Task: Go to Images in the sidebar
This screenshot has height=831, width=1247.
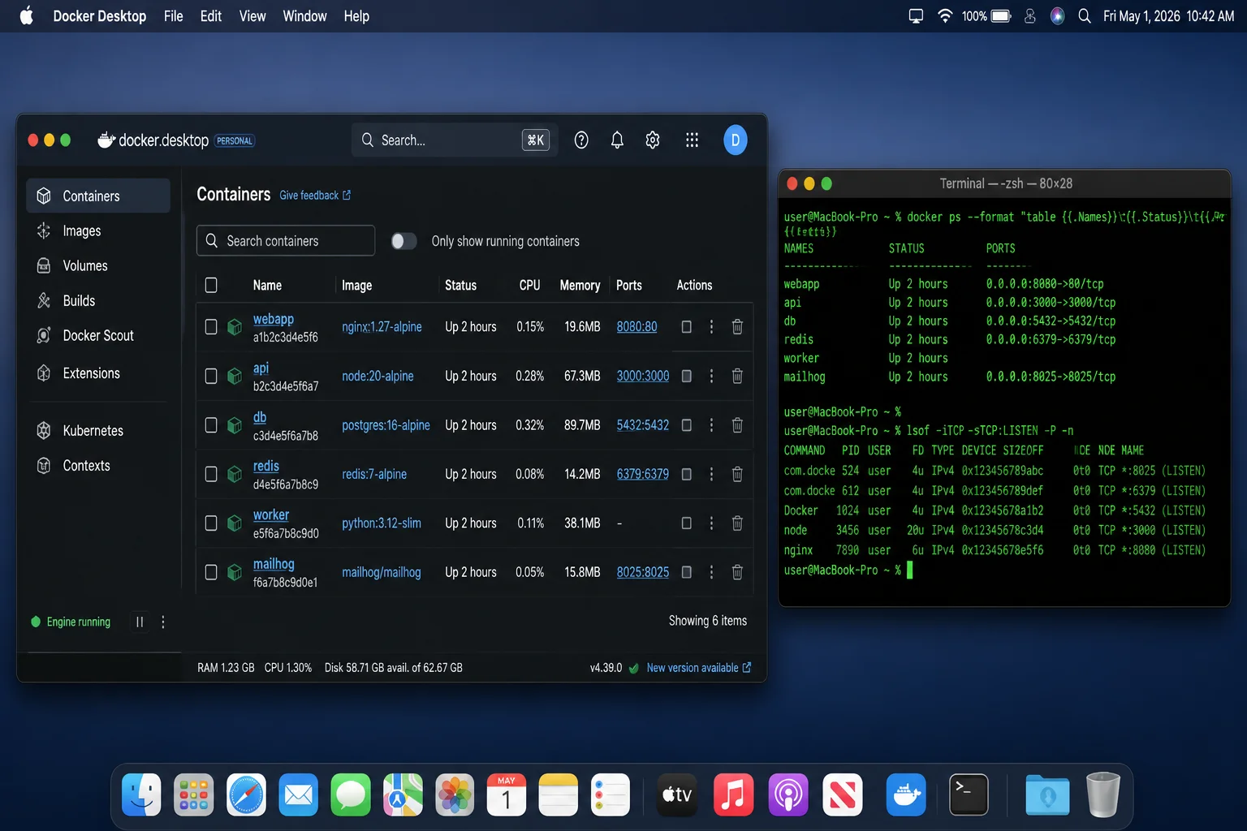Action: [x=98, y=231]
